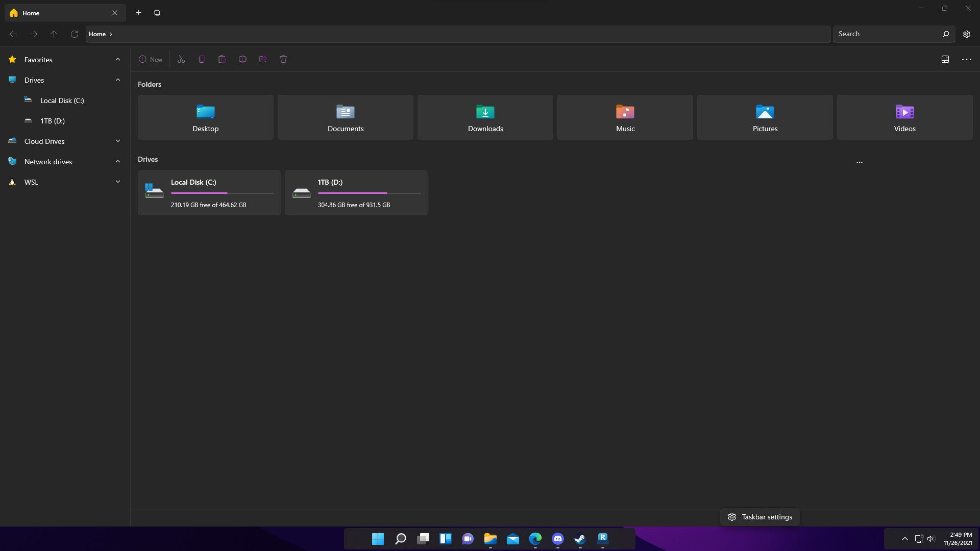Select Local Disk (C:) in sidebar
This screenshot has height=551, width=980.
click(x=62, y=101)
